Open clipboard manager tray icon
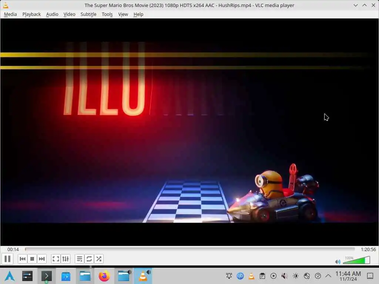The height and width of the screenshot is (284, 379). [262, 276]
